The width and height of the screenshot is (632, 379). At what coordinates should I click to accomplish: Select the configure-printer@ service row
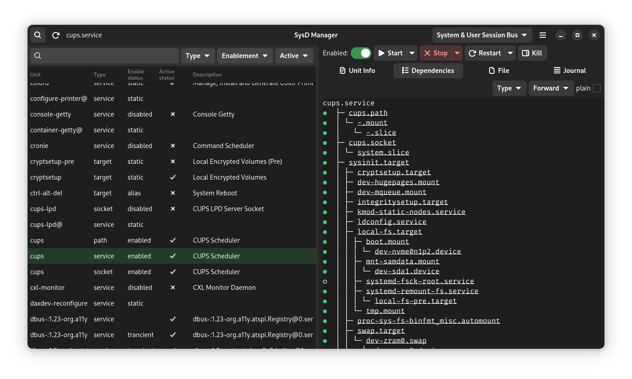[x=172, y=99]
